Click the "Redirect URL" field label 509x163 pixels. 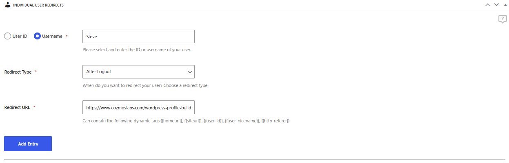tap(18, 107)
